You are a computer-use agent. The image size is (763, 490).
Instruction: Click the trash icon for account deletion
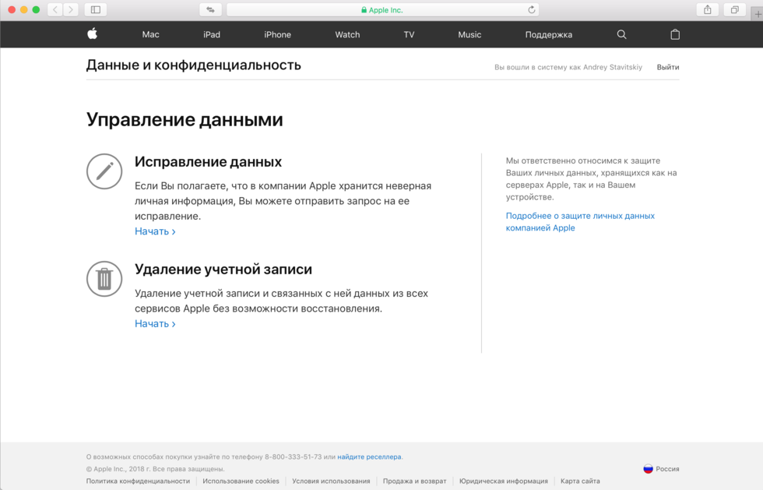104,279
